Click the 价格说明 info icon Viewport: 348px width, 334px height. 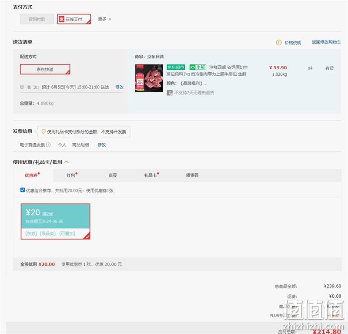[x=278, y=42]
